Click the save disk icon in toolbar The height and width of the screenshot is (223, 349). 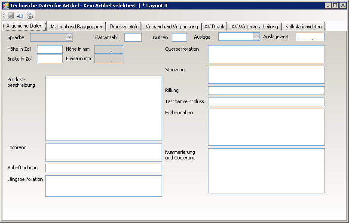pyautogui.click(x=11, y=15)
